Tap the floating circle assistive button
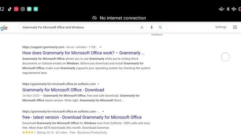241x135 pixels. coord(225,57)
